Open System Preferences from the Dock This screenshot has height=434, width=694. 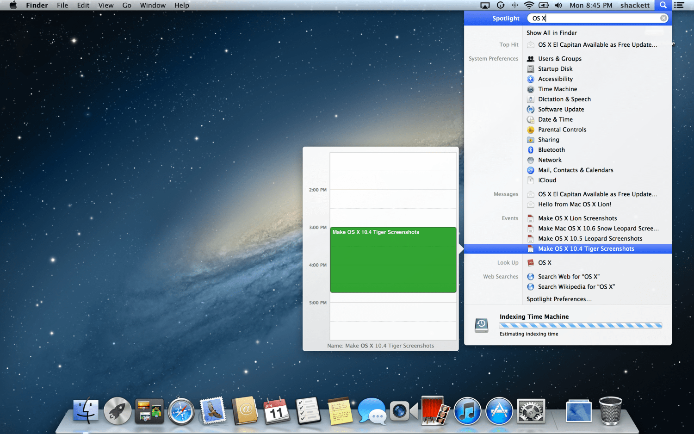(x=531, y=411)
